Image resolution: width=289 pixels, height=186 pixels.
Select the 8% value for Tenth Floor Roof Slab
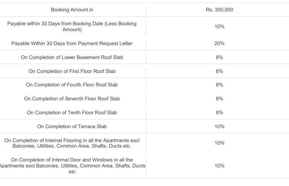(x=219, y=113)
